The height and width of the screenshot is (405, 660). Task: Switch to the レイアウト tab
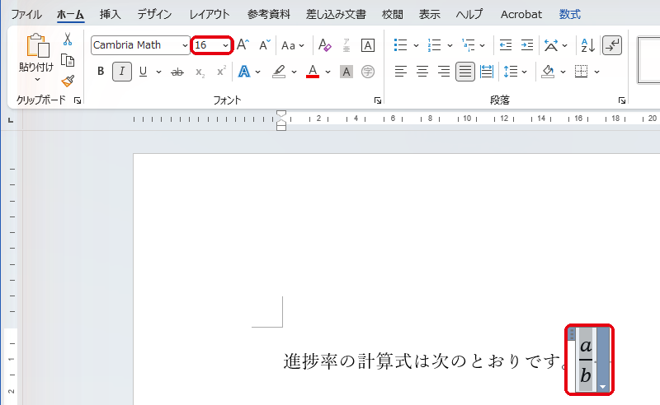(210, 14)
